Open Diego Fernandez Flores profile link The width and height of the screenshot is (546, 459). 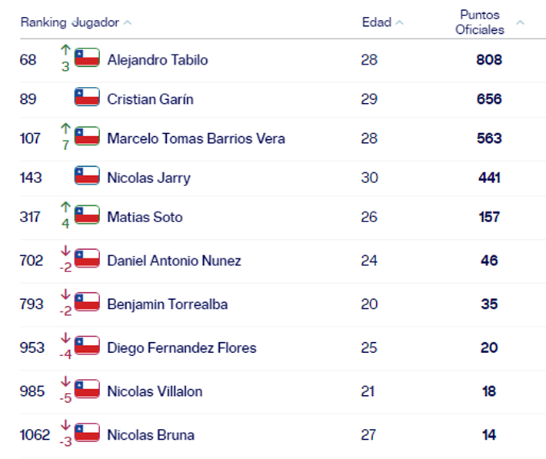(x=181, y=348)
